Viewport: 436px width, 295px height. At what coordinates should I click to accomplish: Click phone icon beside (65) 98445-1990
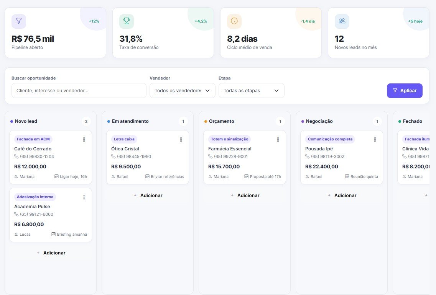click(113, 156)
